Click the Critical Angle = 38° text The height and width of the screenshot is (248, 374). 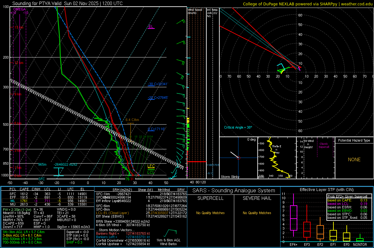238,127
